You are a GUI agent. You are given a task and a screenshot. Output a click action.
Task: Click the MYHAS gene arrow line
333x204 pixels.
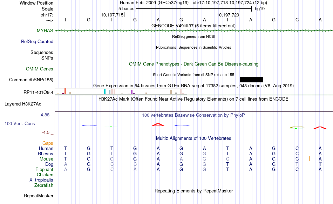click(193, 31)
